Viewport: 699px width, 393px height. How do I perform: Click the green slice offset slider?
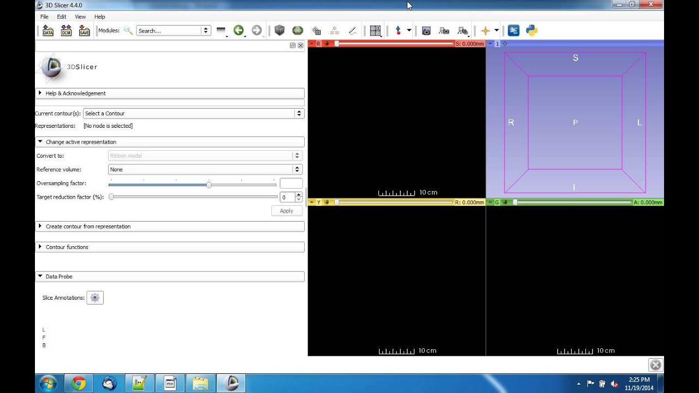(572, 202)
